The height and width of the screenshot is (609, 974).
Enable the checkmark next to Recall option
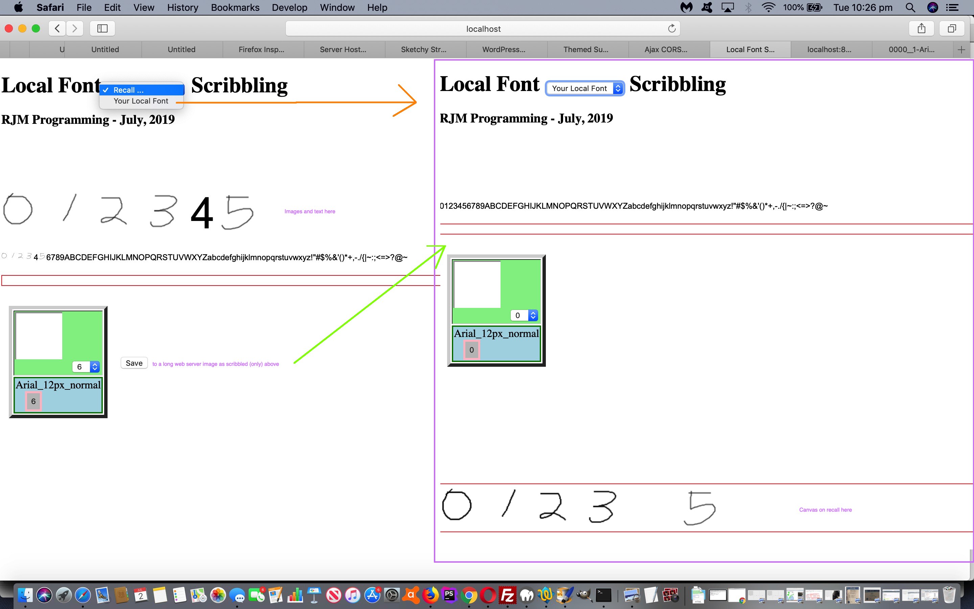click(x=108, y=90)
